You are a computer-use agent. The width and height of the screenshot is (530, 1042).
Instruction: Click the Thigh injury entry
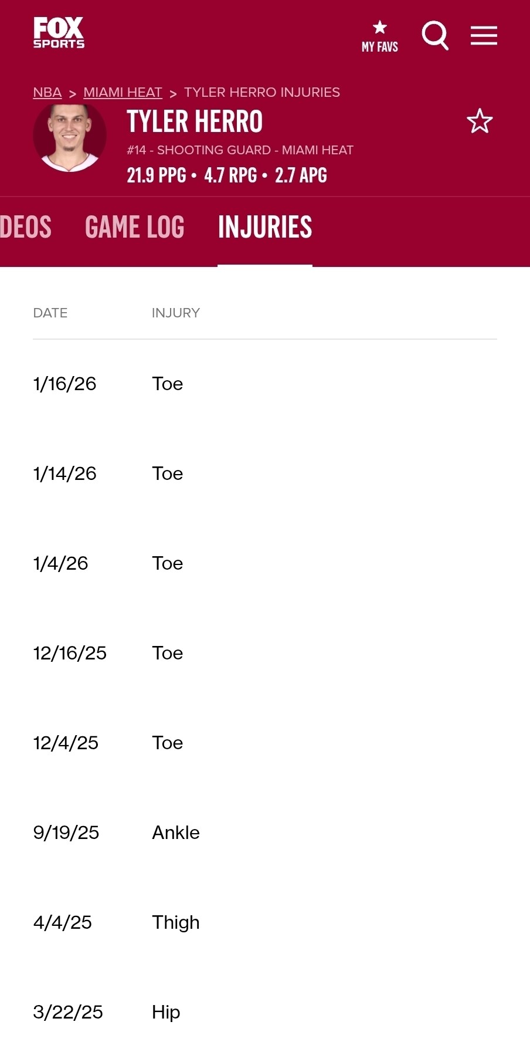(176, 922)
